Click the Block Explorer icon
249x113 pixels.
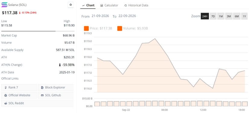42,87
